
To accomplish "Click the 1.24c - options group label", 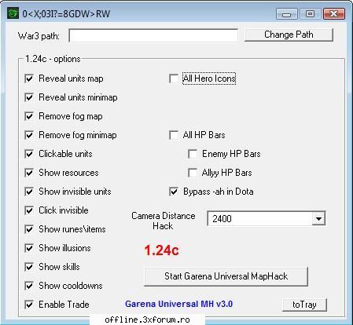I will click(53, 59).
